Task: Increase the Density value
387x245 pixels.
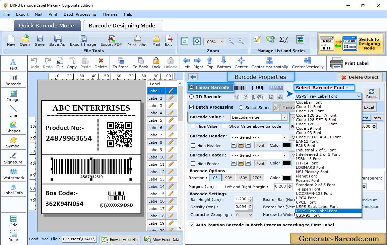Action: pos(250,205)
